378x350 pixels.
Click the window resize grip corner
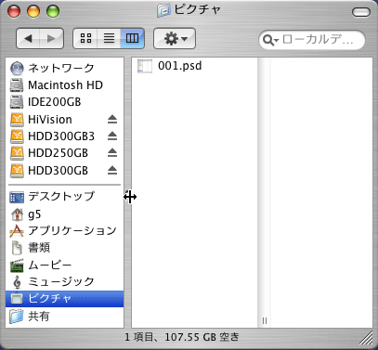click(366, 338)
